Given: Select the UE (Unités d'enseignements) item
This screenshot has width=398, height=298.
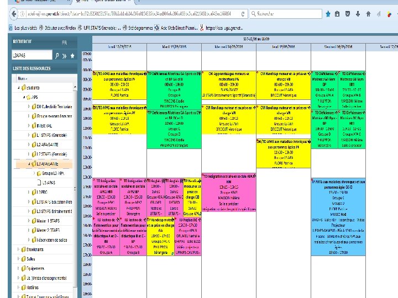Looking at the screenshot, I should pyautogui.click(x=44, y=278).
